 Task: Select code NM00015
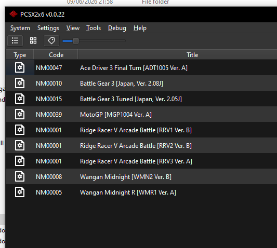[x=49, y=99]
